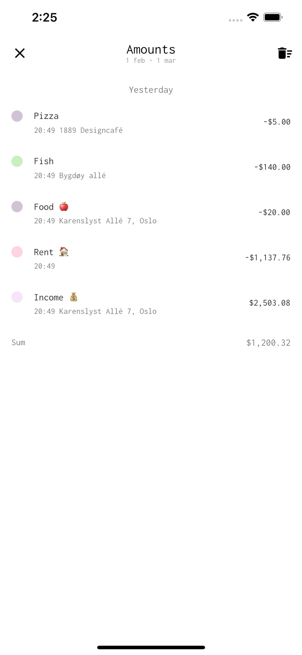Click the Food category color dot
Screen dimensions: 302x655
point(17,207)
